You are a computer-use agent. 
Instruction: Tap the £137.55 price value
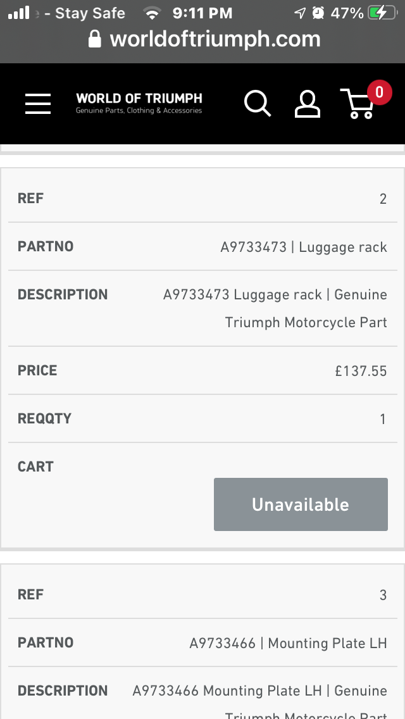click(361, 371)
